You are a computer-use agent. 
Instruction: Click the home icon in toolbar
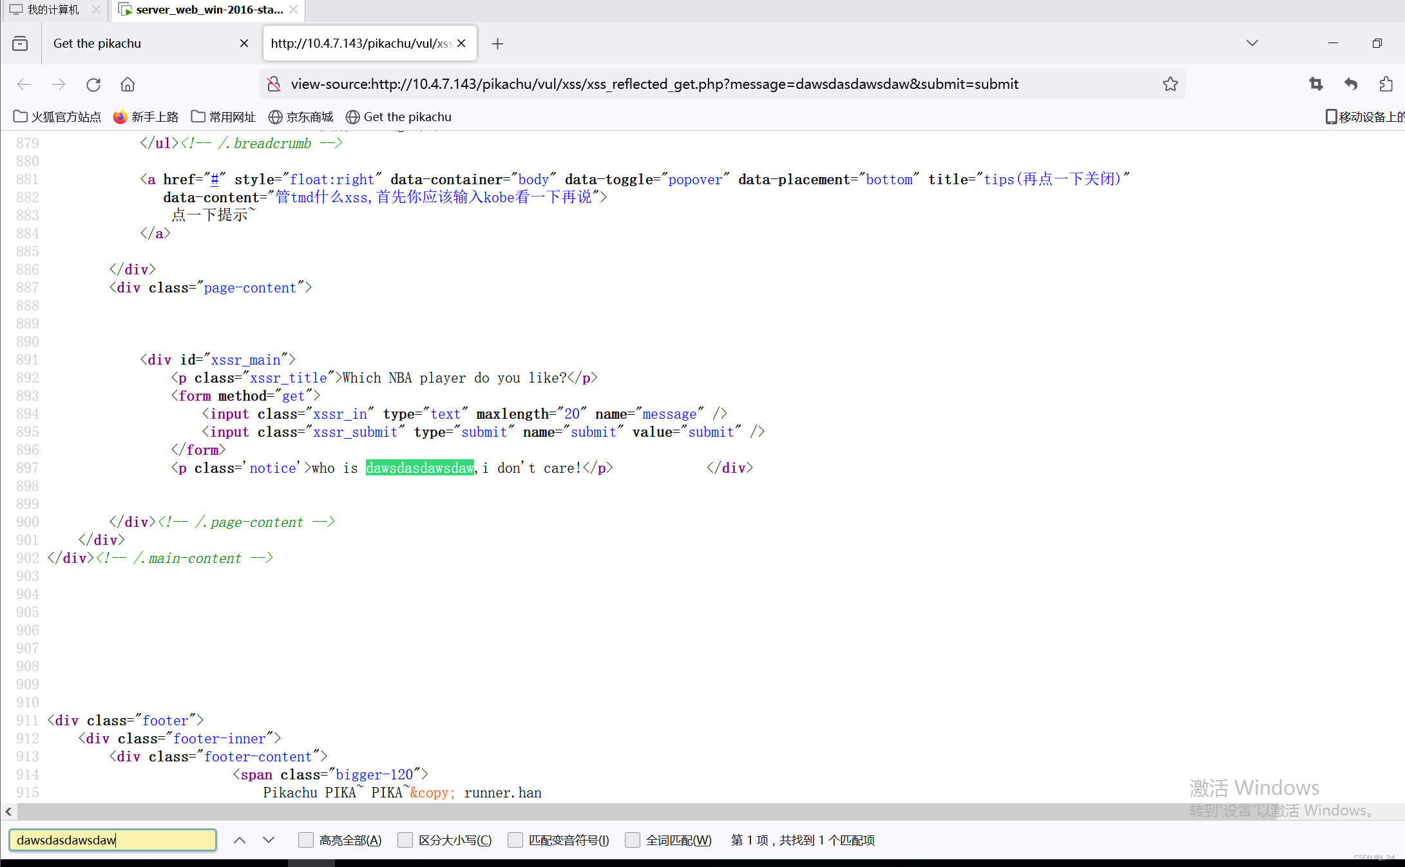128,84
